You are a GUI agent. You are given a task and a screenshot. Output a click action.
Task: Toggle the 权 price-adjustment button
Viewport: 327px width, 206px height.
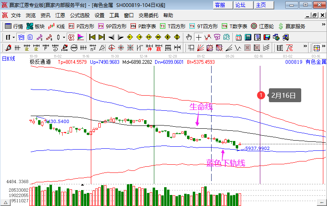click(x=71, y=38)
